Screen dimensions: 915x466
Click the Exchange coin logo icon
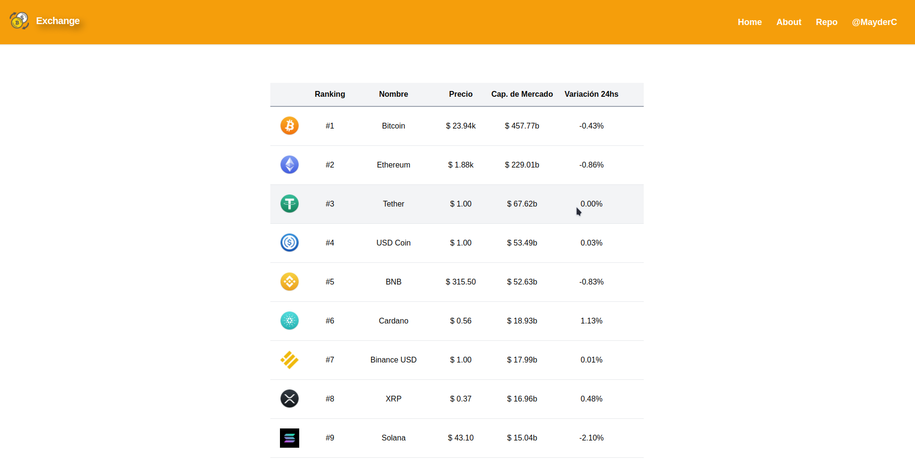19,21
